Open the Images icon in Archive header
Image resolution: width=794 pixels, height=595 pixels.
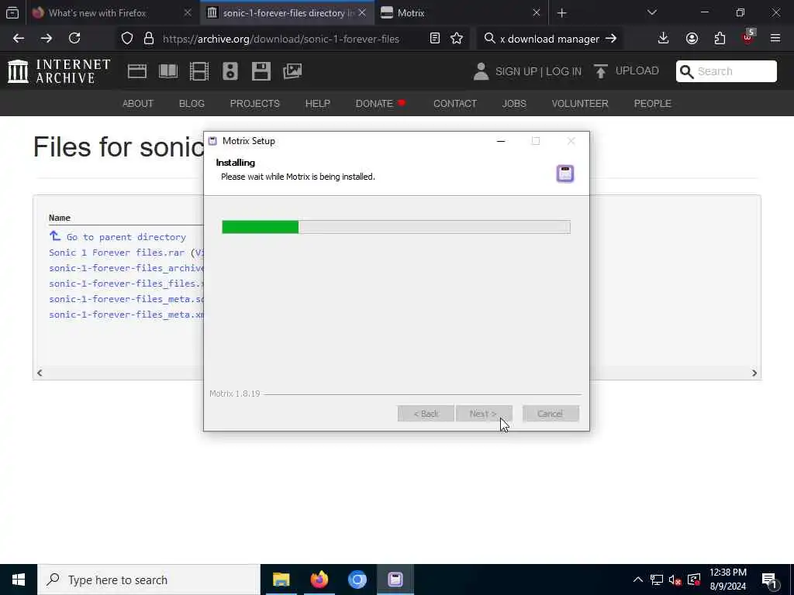click(292, 71)
